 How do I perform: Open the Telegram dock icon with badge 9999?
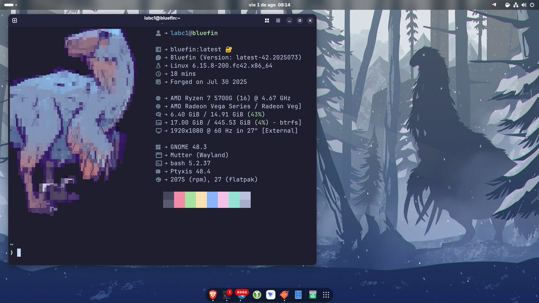click(x=242, y=294)
